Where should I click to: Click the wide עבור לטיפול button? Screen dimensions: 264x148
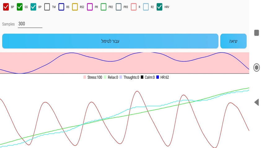pos(110,41)
